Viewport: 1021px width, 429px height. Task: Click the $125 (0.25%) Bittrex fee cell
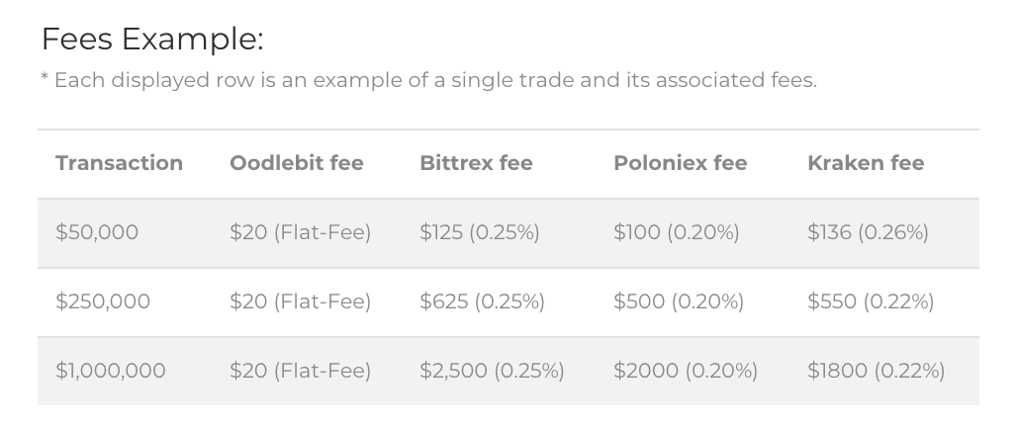479,232
